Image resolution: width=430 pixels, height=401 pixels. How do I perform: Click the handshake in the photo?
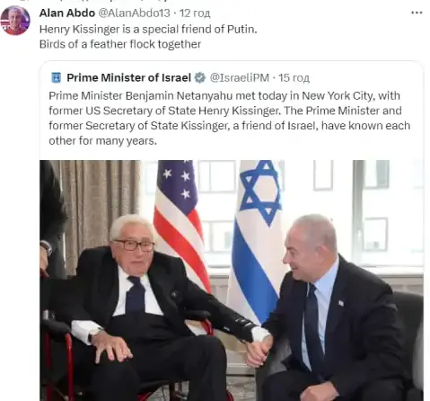(259, 351)
